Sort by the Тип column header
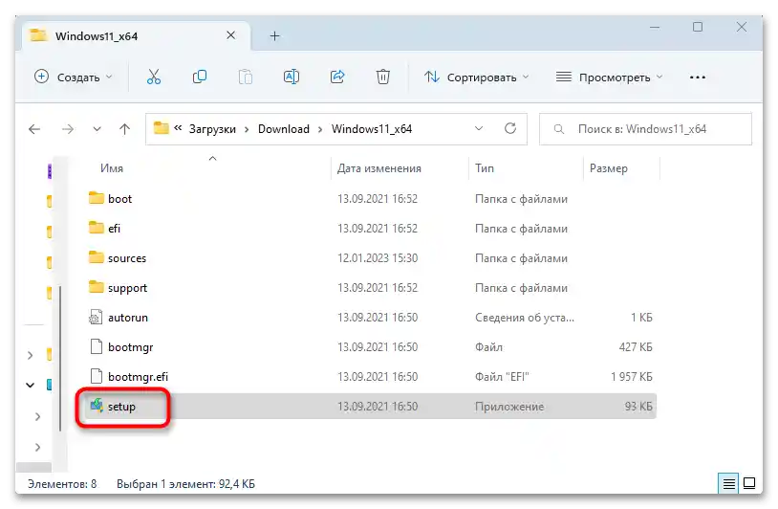This screenshot has height=509, width=778. [x=485, y=168]
